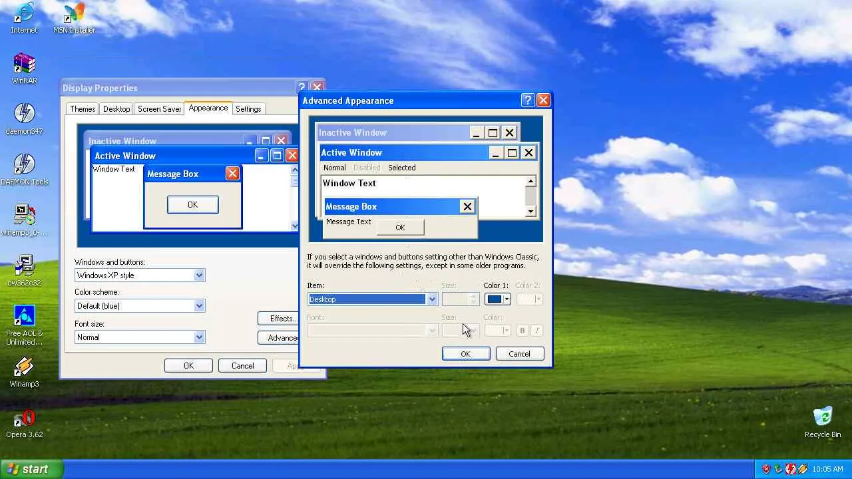Select the Free AOL & Unlimited icon
Screen dimensions: 852x479
pyautogui.click(x=24, y=326)
